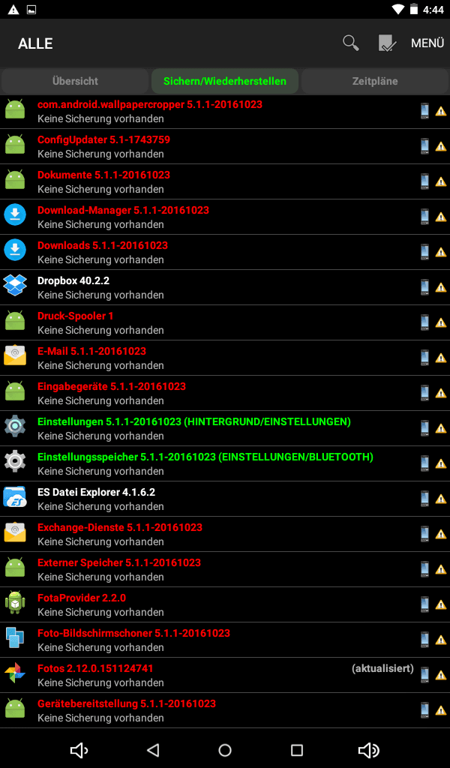Click the Dokumente android icon

(15, 179)
